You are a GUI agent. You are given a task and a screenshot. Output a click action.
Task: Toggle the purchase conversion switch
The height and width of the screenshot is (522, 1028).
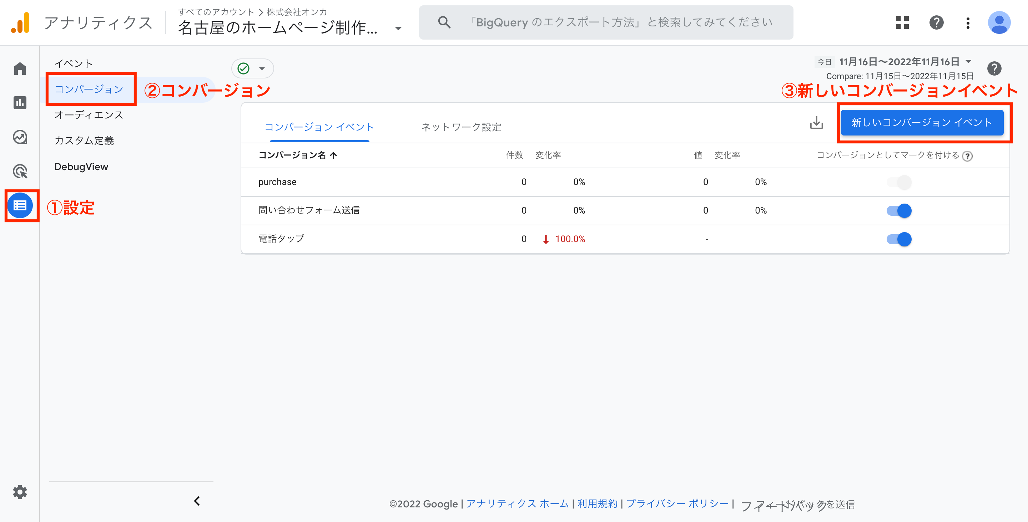coord(899,182)
